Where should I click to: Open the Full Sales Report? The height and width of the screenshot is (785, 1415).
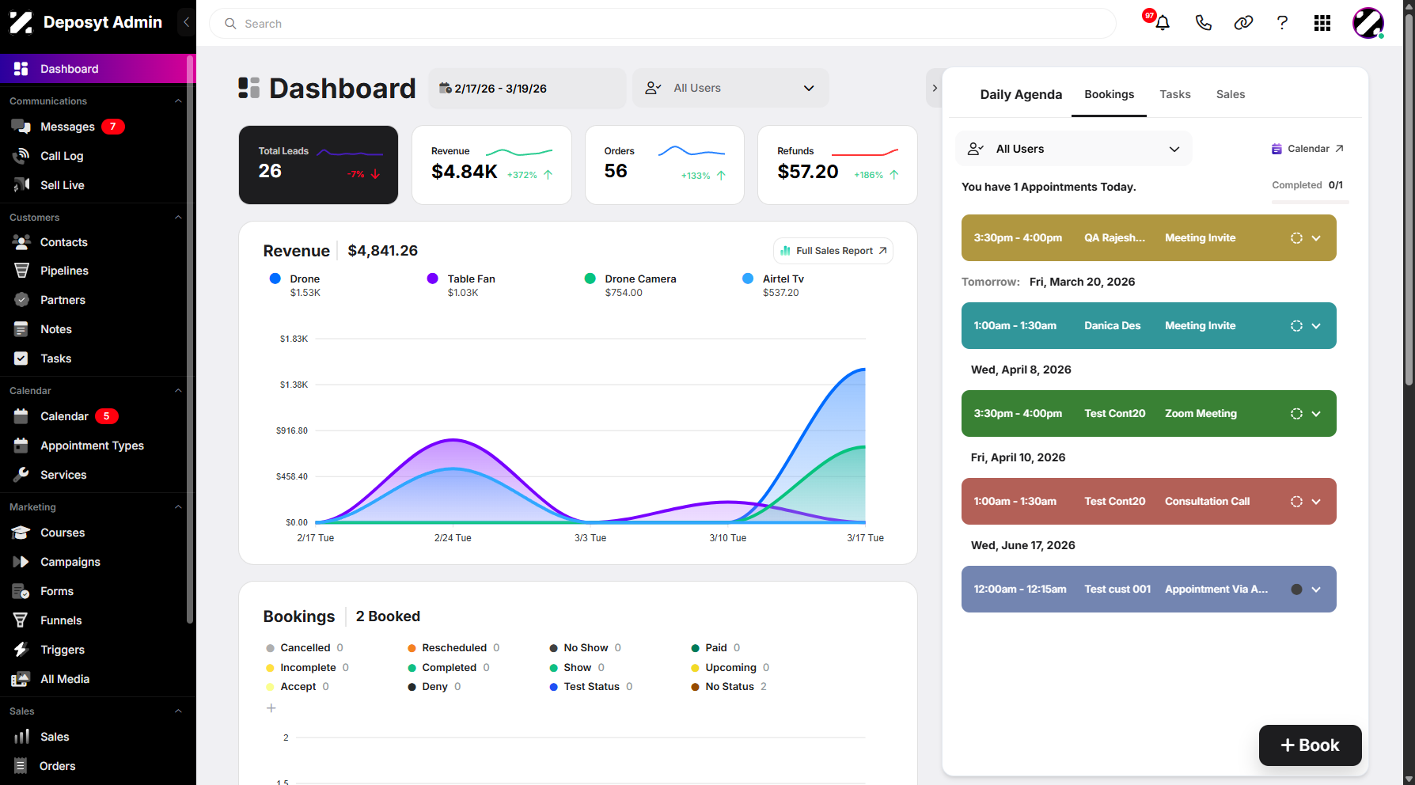833,251
